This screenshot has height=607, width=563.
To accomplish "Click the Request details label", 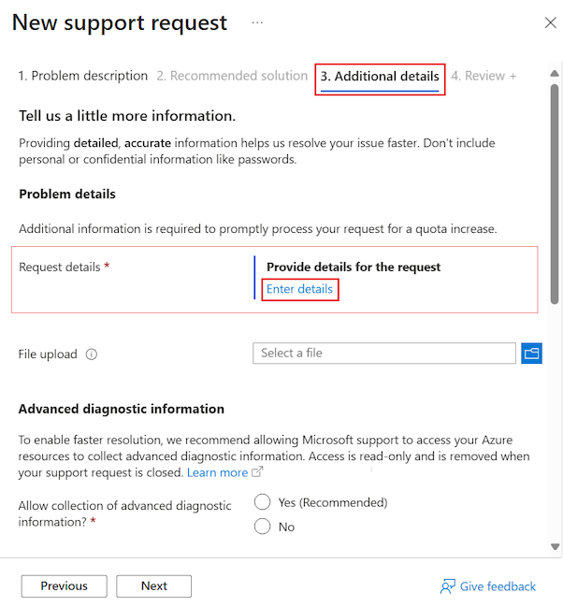I will 59,267.
